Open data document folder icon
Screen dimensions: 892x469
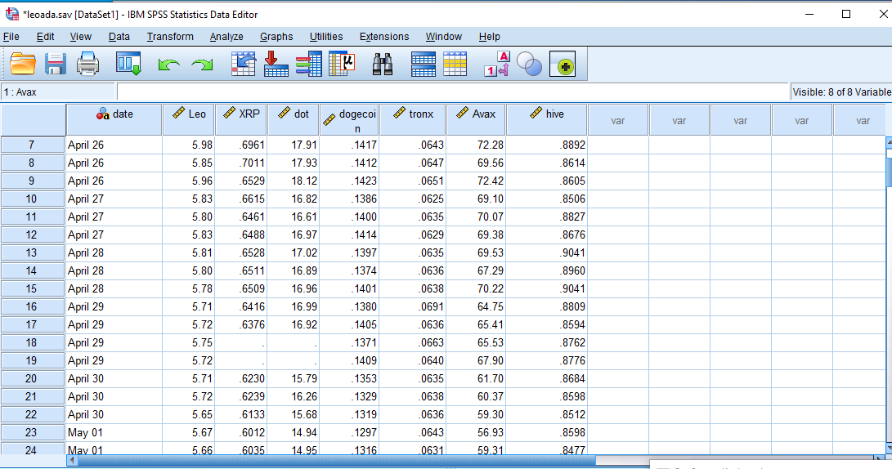point(23,64)
